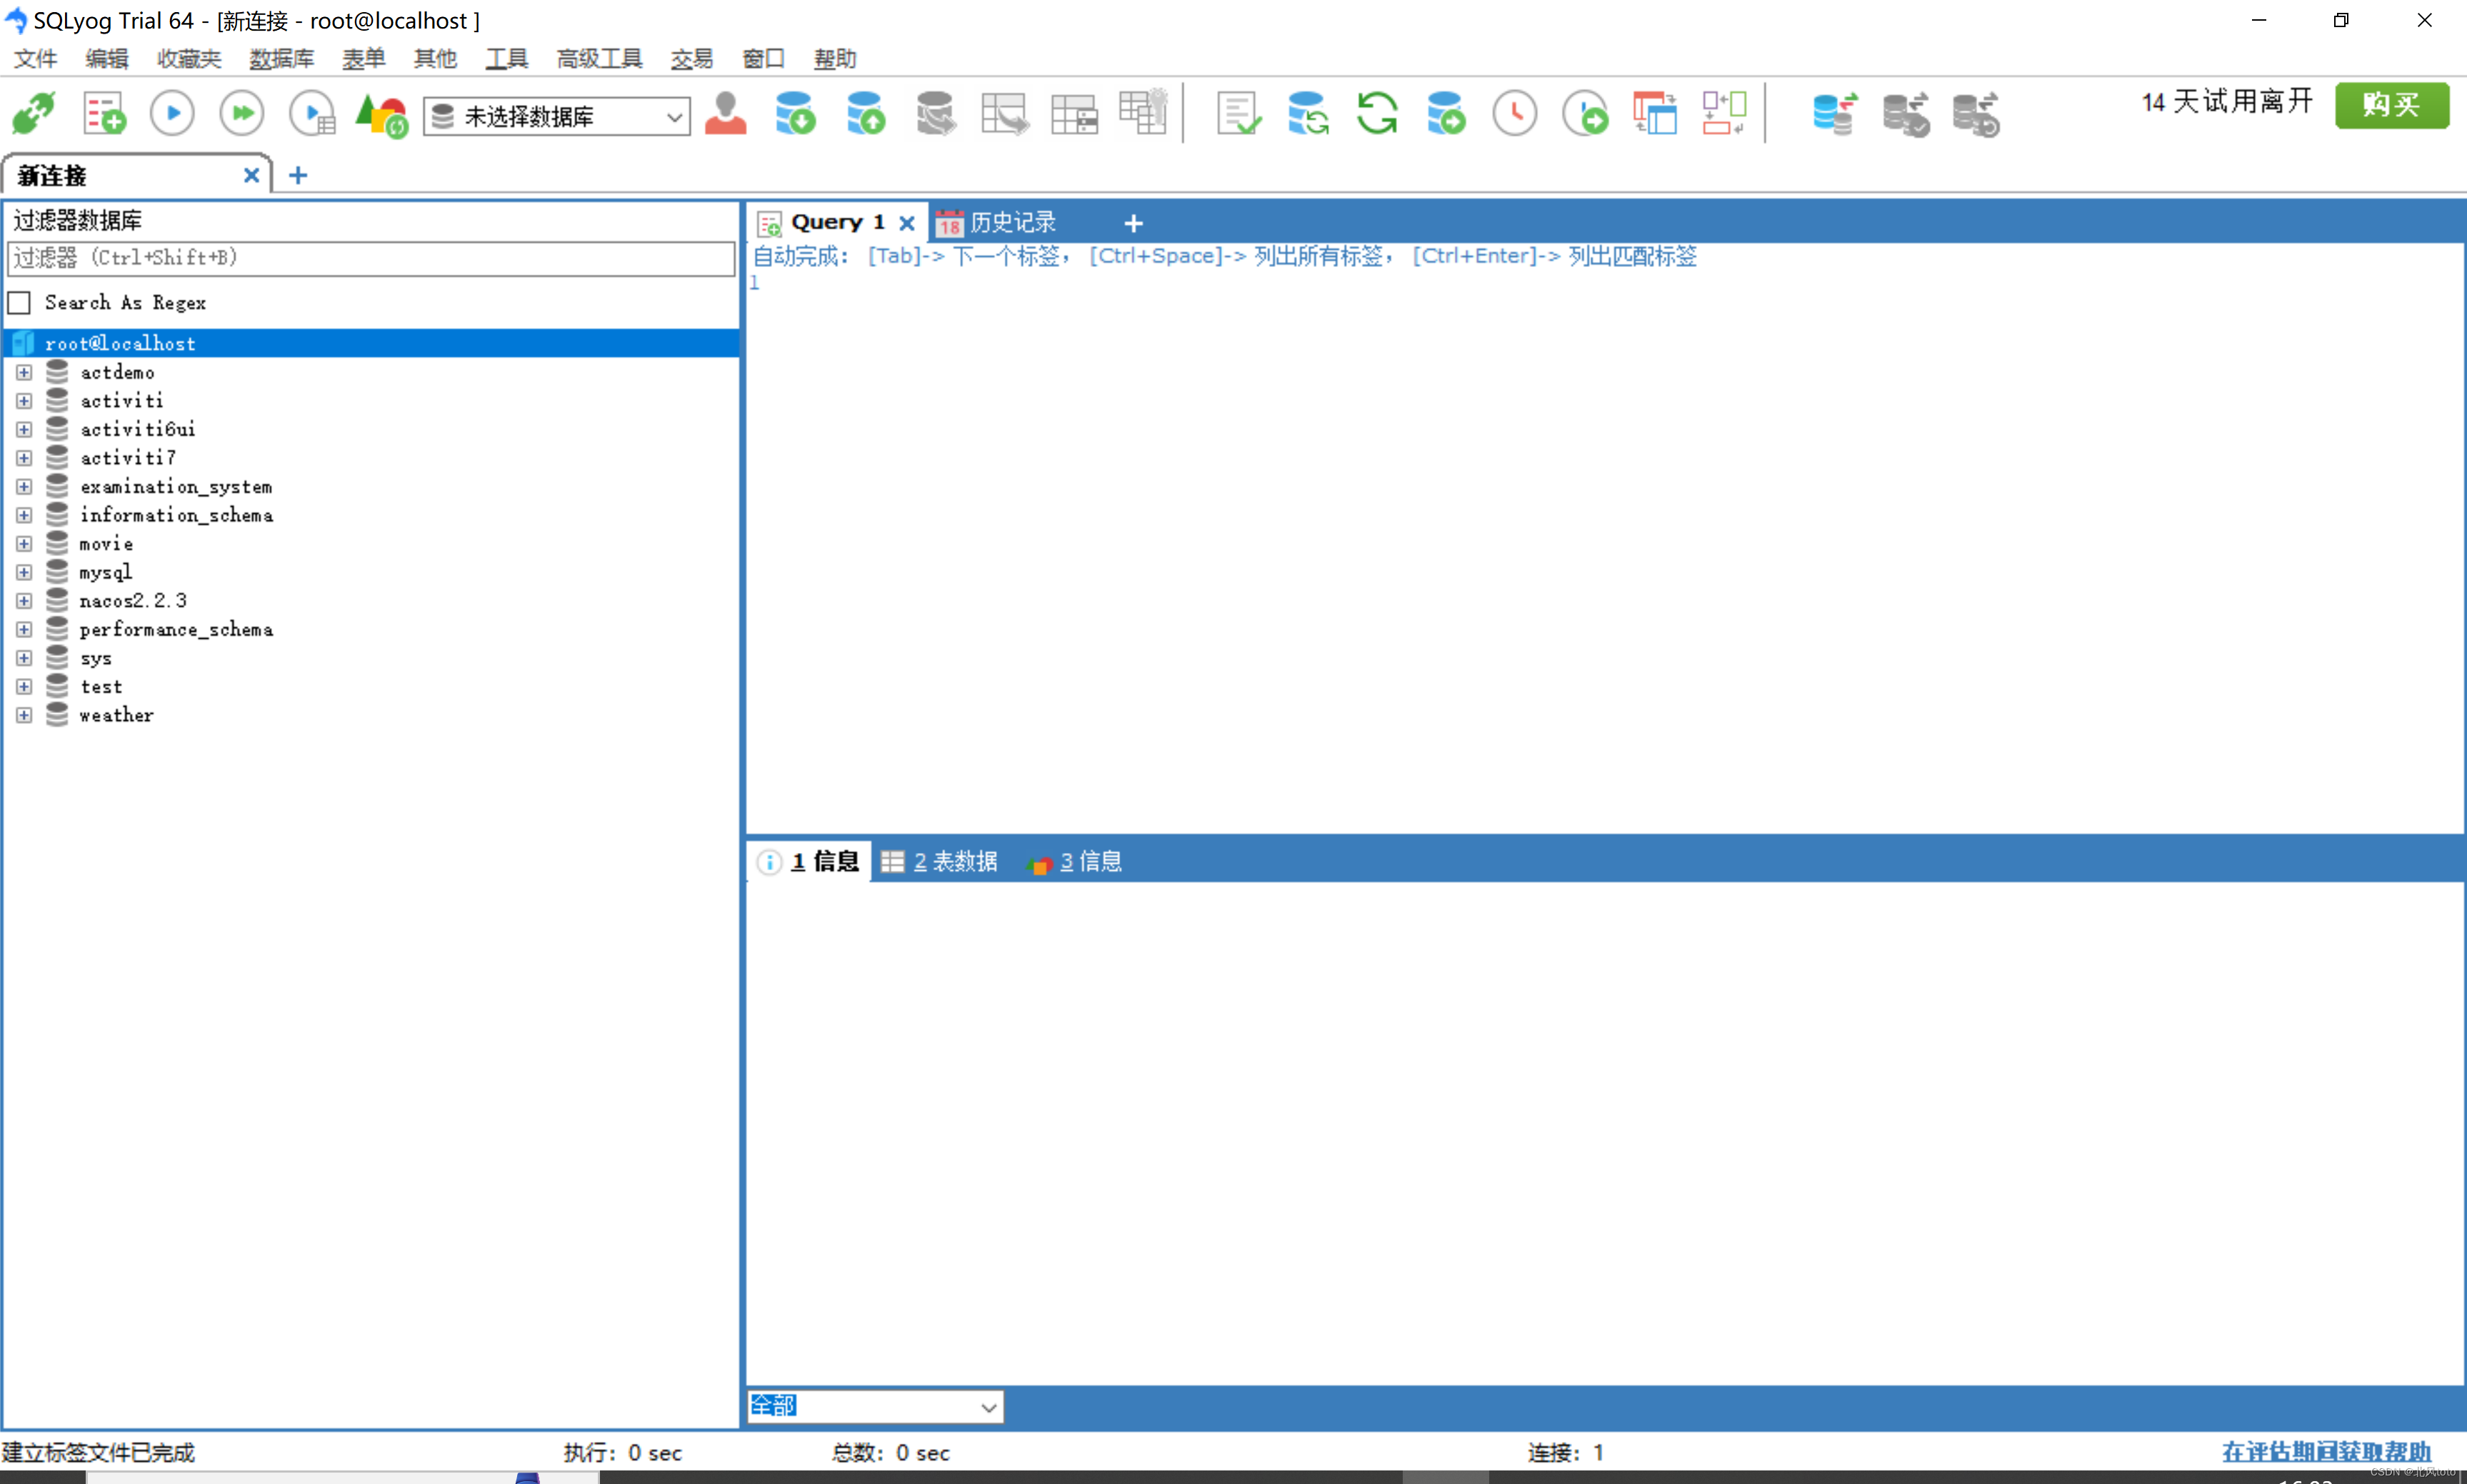This screenshot has height=1484, width=2467.
Task: Expand the examination_system database node
Action: (x=24, y=487)
